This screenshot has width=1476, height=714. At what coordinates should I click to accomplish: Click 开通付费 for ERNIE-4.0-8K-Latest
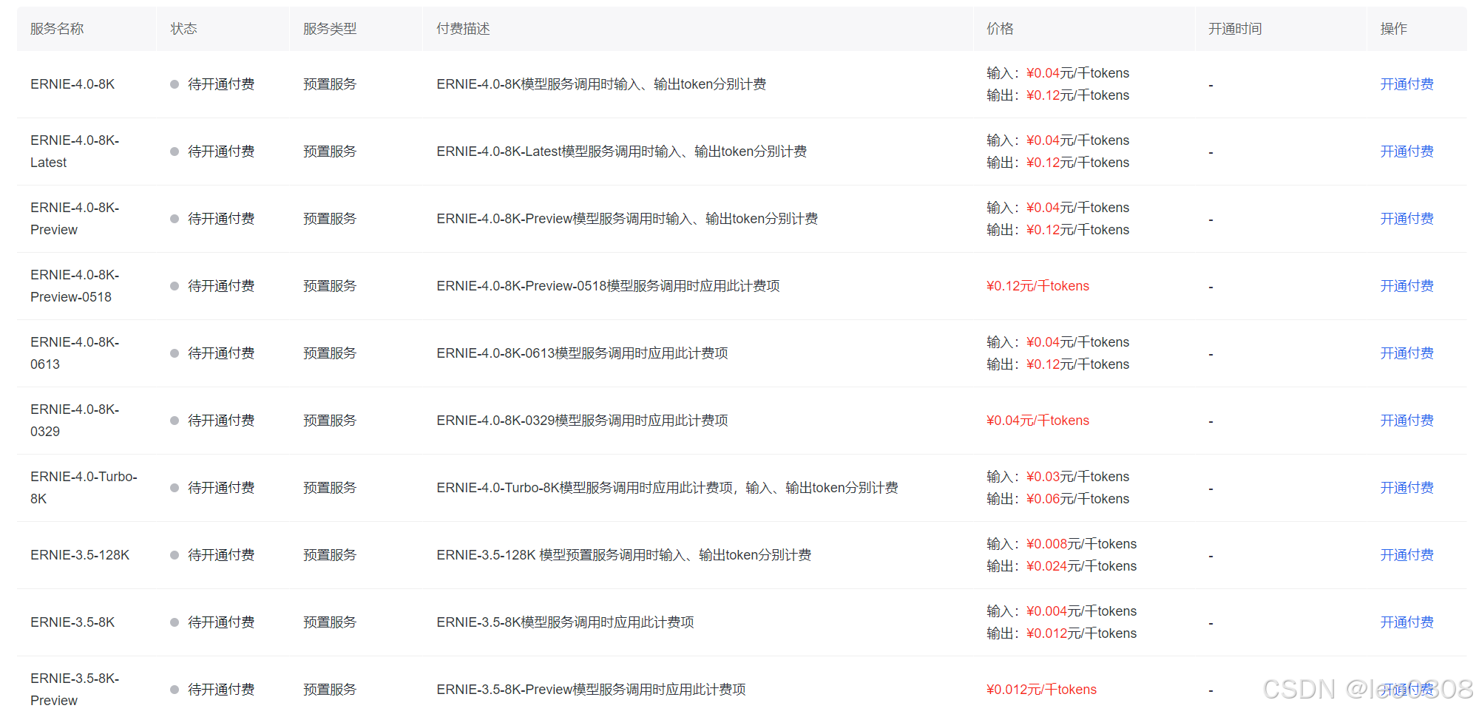(x=1406, y=152)
